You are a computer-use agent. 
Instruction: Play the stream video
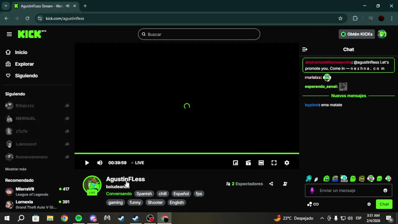point(87,163)
